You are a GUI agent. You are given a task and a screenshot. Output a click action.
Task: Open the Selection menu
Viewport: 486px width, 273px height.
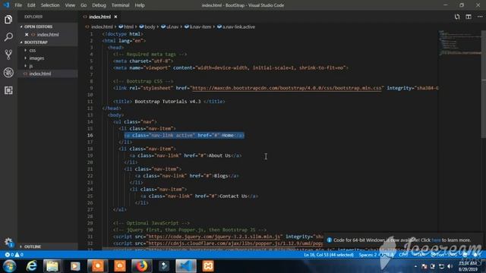pyautogui.click(x=50, y=5)
